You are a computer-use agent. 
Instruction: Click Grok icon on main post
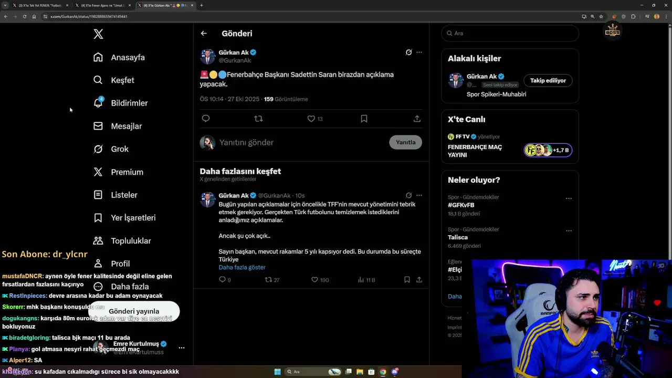coord(408,52)
